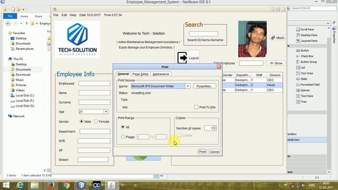This screenshot has width=338, height=190.
Task: Click the Explorer quick access toolbar dropdown
Action: tap(23, 9)
